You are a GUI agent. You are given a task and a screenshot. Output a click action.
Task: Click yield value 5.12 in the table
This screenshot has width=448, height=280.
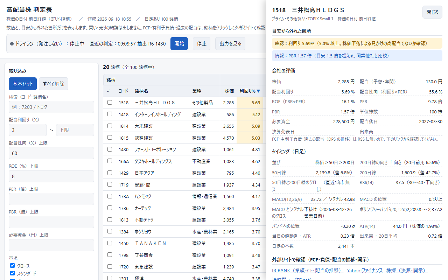tap(256, 114)
